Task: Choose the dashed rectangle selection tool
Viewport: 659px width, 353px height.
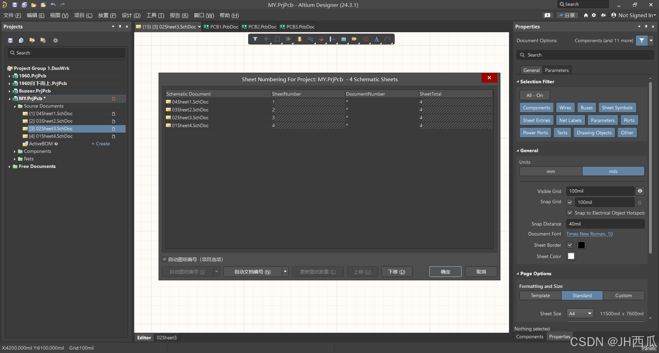Action: 277,39
